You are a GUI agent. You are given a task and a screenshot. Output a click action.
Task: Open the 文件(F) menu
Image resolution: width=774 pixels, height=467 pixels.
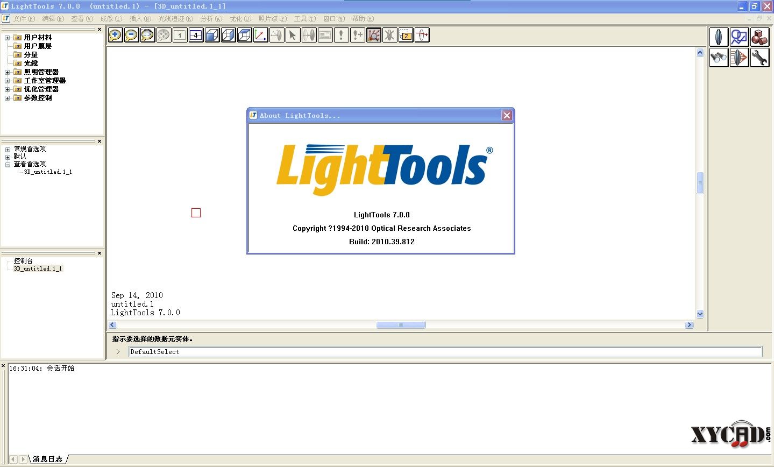(x=24, y=19)
